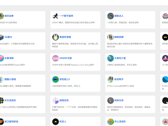Image resolution: width=168 pixels, height=126 pixels.
Task: Launch the 青蛙吃苍蝇 game link
Action: coord(65,37)
